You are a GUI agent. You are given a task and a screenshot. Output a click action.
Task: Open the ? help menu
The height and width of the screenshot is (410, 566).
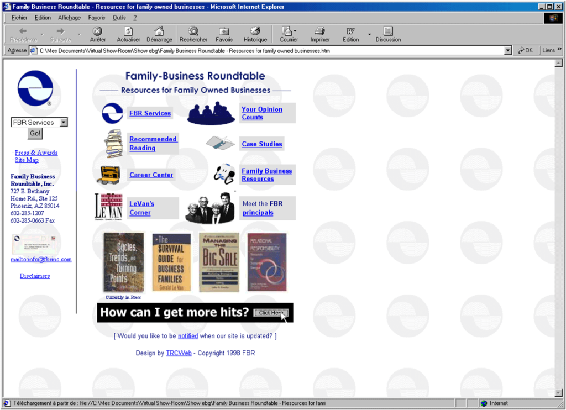click(x=135, y=18)
